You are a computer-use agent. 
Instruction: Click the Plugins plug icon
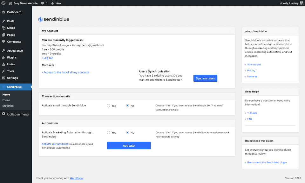[3, 57]
